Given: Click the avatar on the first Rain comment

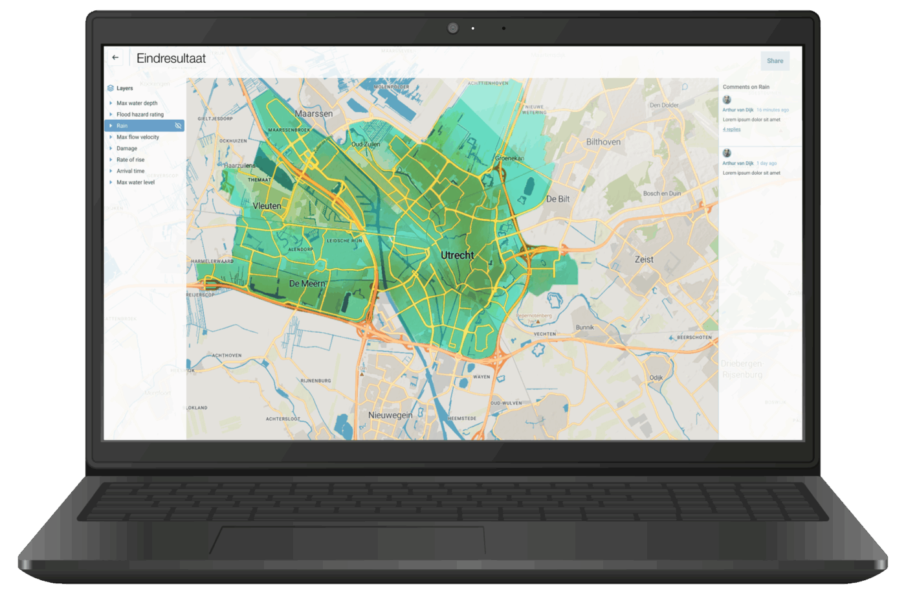Looking at the screenshot, I should click(727, 100).
